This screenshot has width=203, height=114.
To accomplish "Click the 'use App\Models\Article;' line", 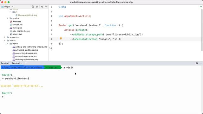I will tap(75, 16).
